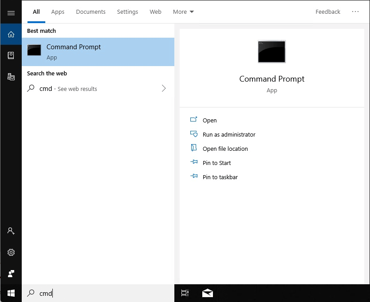Click the hamburger menu icon
Image resolution: width=370 pixels, height=302 pixels.
(11, 13)
